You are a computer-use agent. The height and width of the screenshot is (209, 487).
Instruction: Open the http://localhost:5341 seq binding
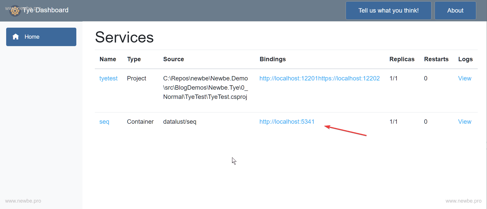[x=287, y=122]
